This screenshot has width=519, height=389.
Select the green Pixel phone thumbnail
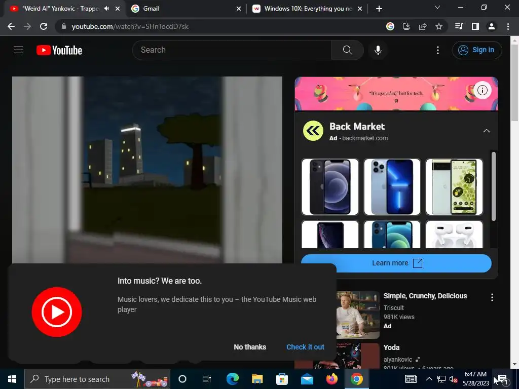pyautogui.click(x=454, y=187)
